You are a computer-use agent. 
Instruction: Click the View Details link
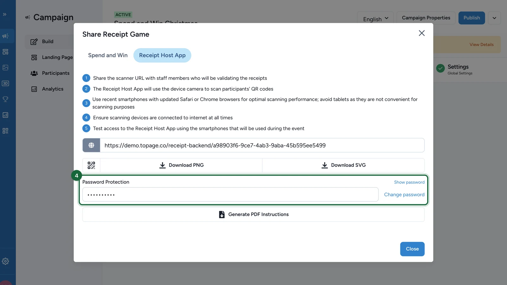tap(481, 45)
